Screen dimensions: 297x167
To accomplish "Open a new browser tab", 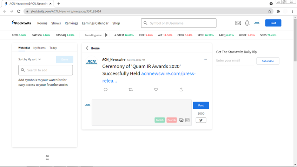I will [x=59, y=4].
